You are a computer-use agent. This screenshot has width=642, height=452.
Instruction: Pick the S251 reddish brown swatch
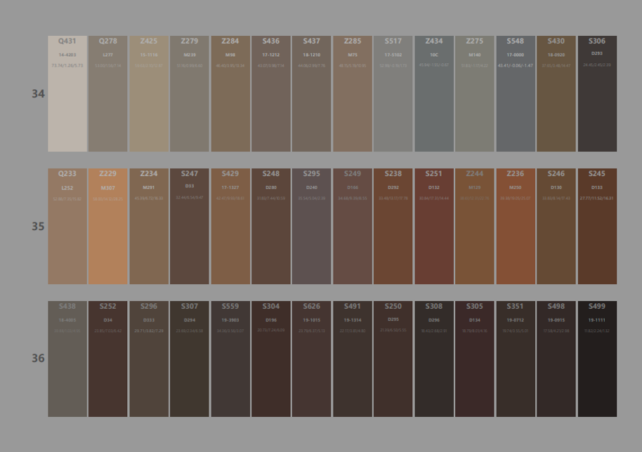(434, 226)
